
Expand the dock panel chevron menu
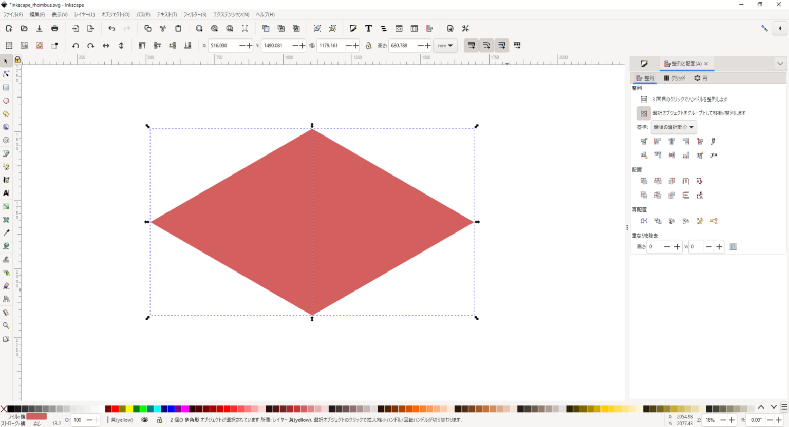click(x=780, y=64)
